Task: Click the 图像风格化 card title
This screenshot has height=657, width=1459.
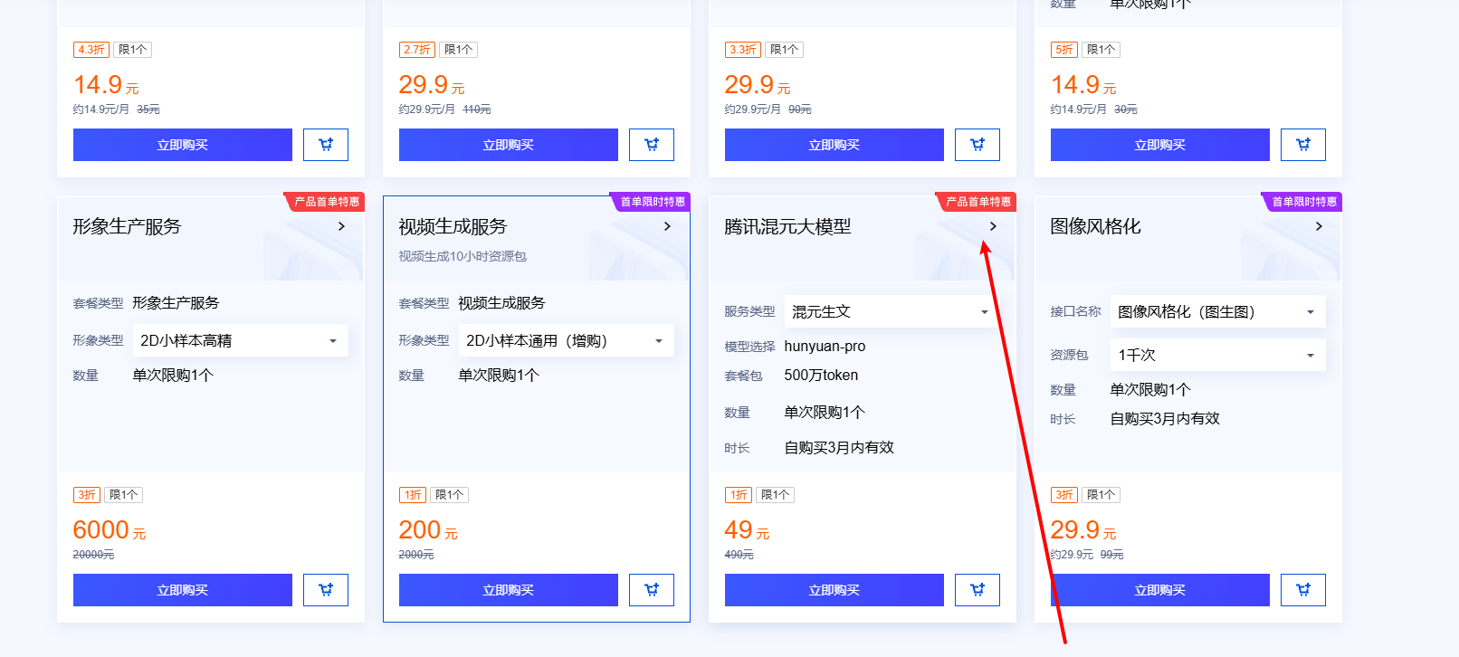Action: click(x=1096, y=226)
